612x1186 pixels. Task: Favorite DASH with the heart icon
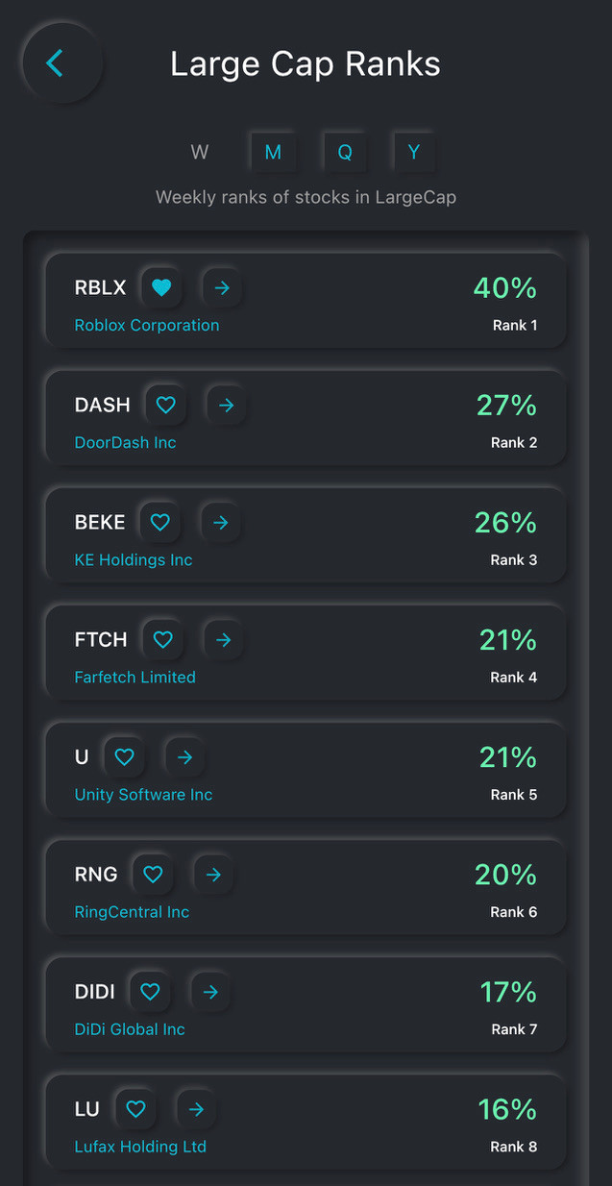tap(166, 405)
